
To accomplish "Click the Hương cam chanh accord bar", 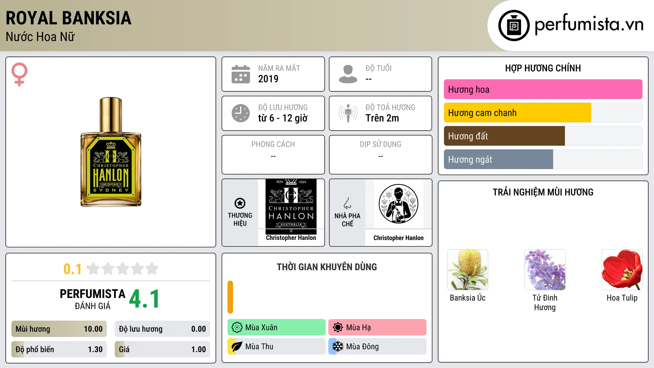I will point(543,113).
